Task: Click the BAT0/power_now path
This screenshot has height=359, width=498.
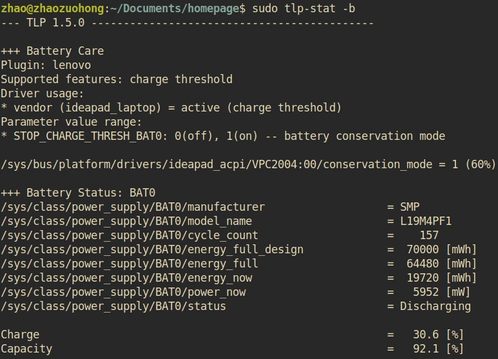Action: pyautogui.click(x=123, y=293)
